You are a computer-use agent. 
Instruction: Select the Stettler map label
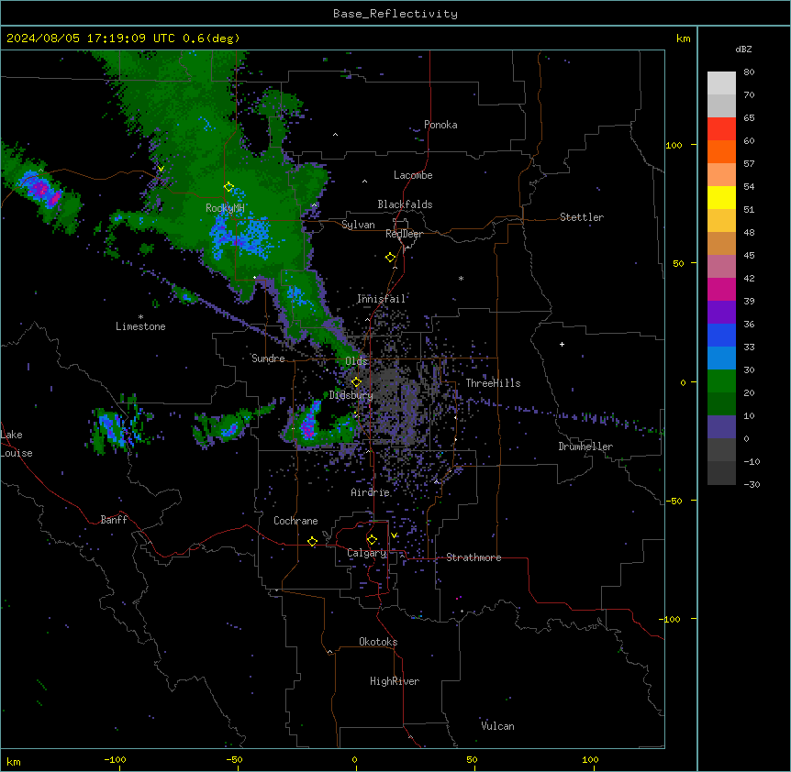[x=582, y=217]
